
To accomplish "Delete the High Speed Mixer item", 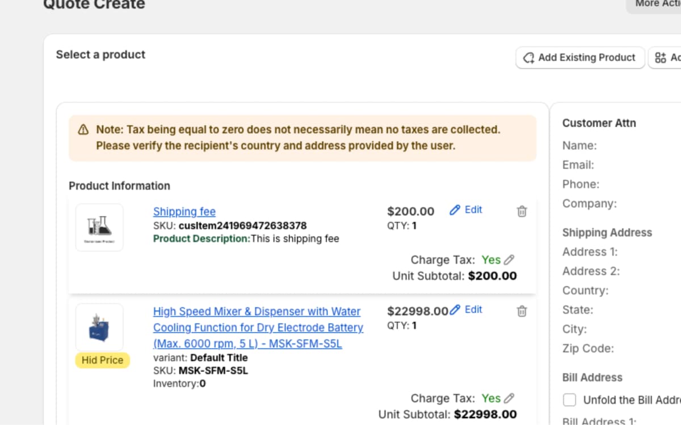I will [x=522, y=311].
